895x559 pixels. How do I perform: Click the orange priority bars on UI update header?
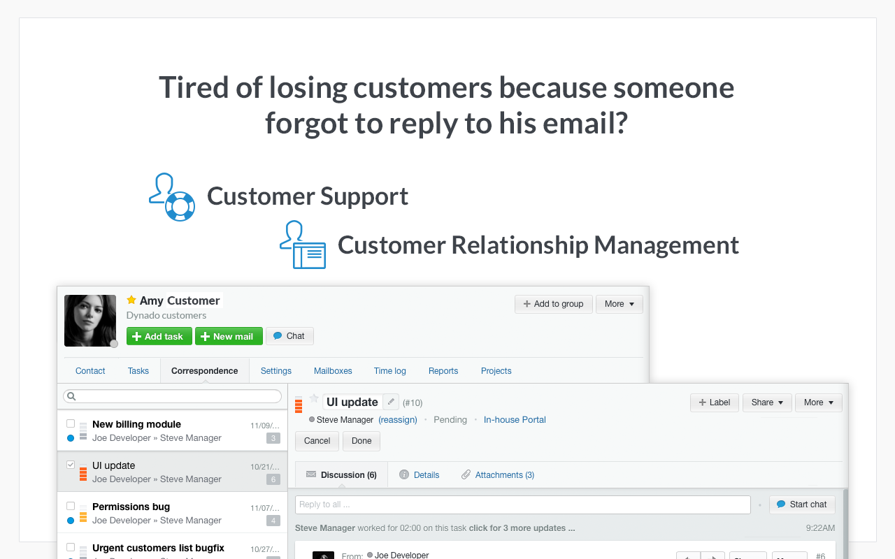click(299, 405)
